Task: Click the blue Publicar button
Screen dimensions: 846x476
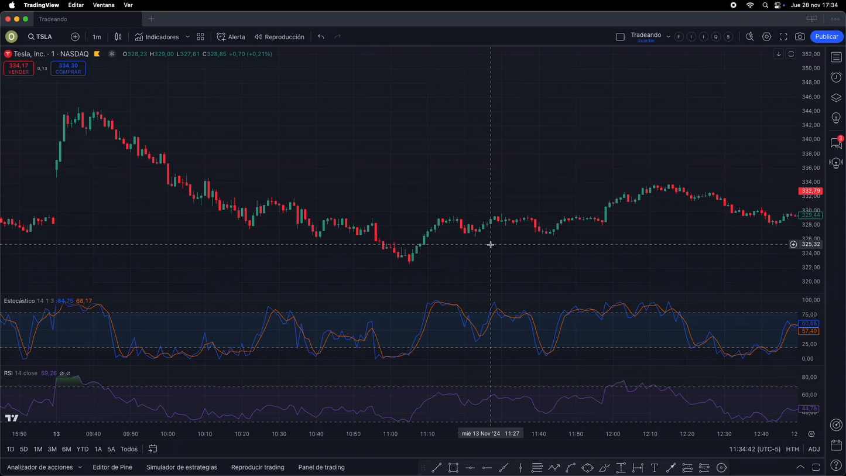Action: point(826,37)
